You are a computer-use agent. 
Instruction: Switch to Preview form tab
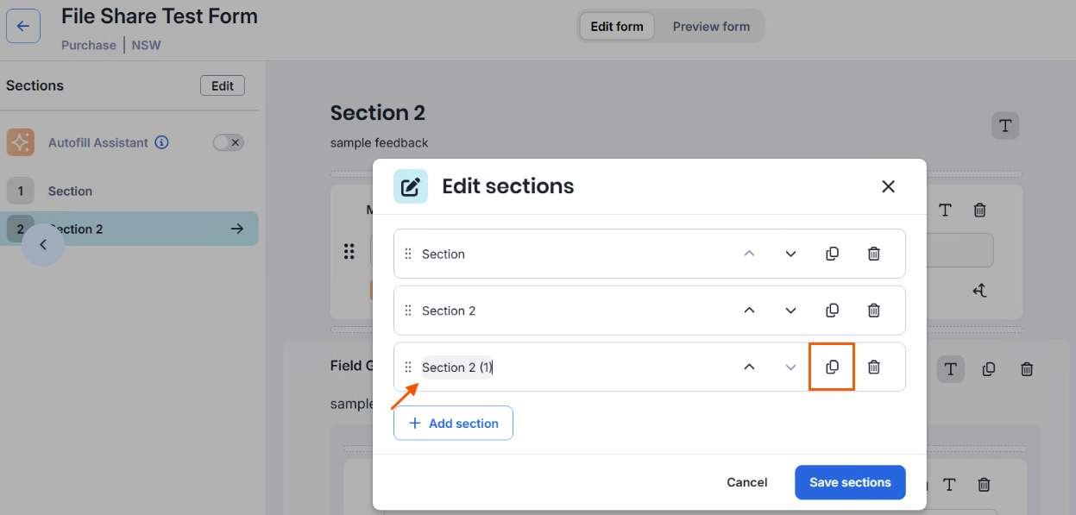pos(711,26)
